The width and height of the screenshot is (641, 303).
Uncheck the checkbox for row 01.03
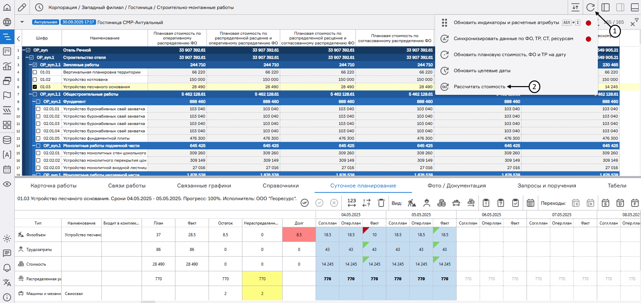(x=35, y=87)
